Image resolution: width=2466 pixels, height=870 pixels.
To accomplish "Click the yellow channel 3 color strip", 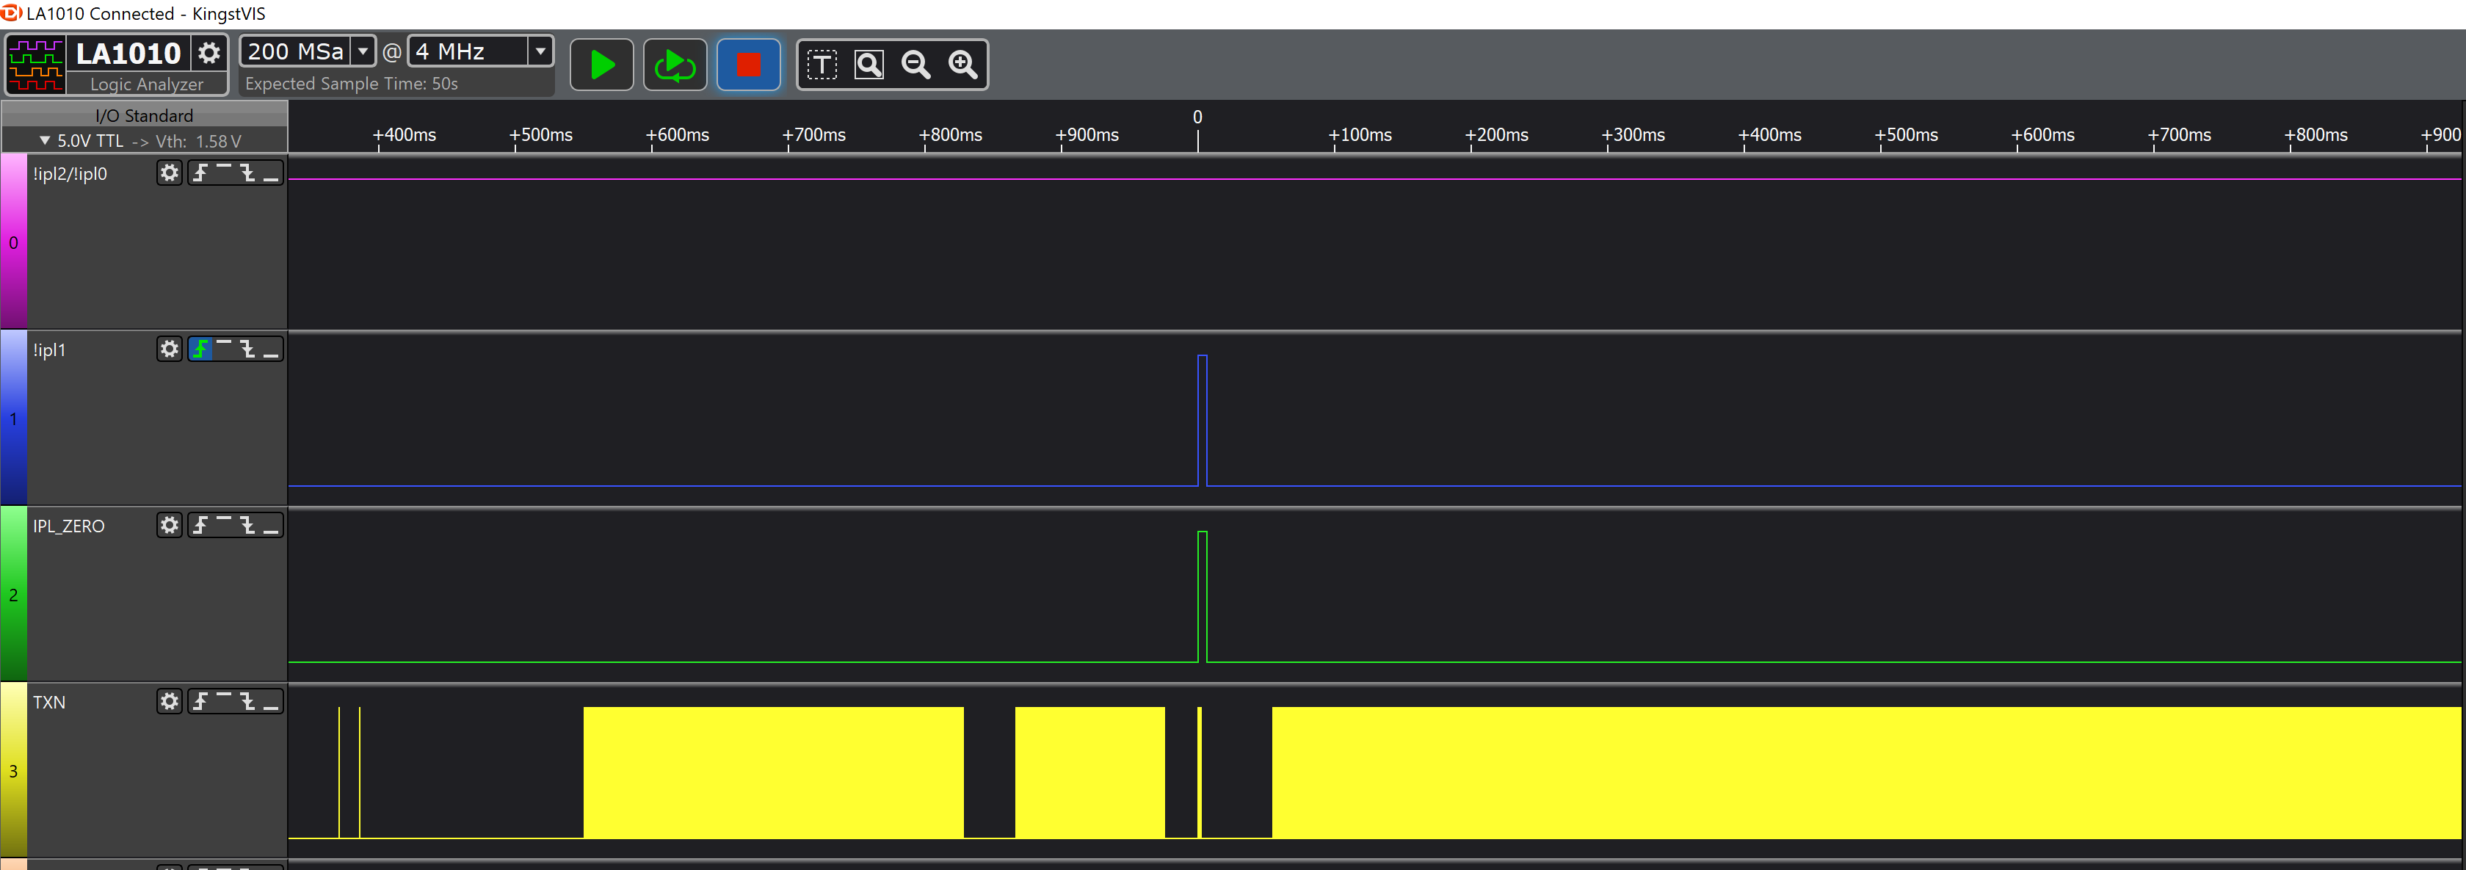I will (x=13, y=770).
